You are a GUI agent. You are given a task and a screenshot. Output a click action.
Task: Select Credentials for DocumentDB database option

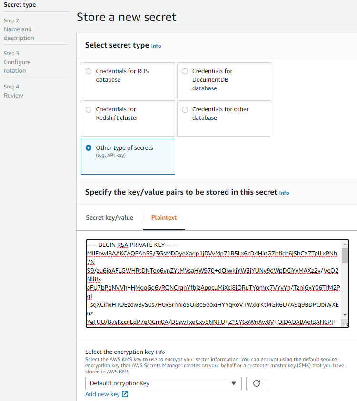pyautogui.click(x=185, y=71)
